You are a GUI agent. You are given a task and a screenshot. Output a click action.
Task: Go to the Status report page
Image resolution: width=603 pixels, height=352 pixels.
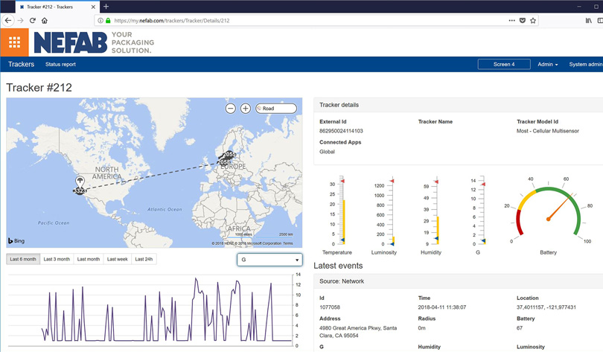click(60, 65)
